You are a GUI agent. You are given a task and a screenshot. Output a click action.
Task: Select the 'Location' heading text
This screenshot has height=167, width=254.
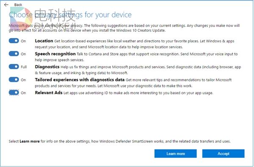44,41
